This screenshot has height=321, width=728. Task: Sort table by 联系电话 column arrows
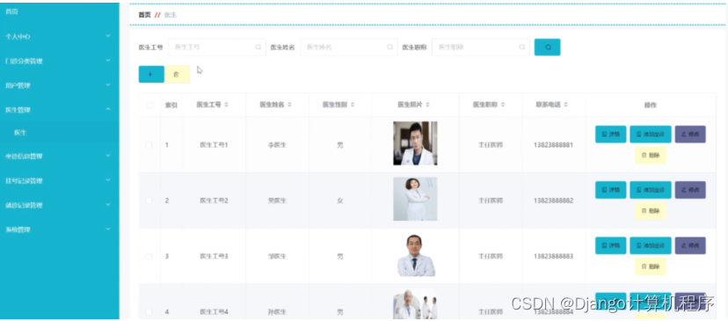pos(565,105)
